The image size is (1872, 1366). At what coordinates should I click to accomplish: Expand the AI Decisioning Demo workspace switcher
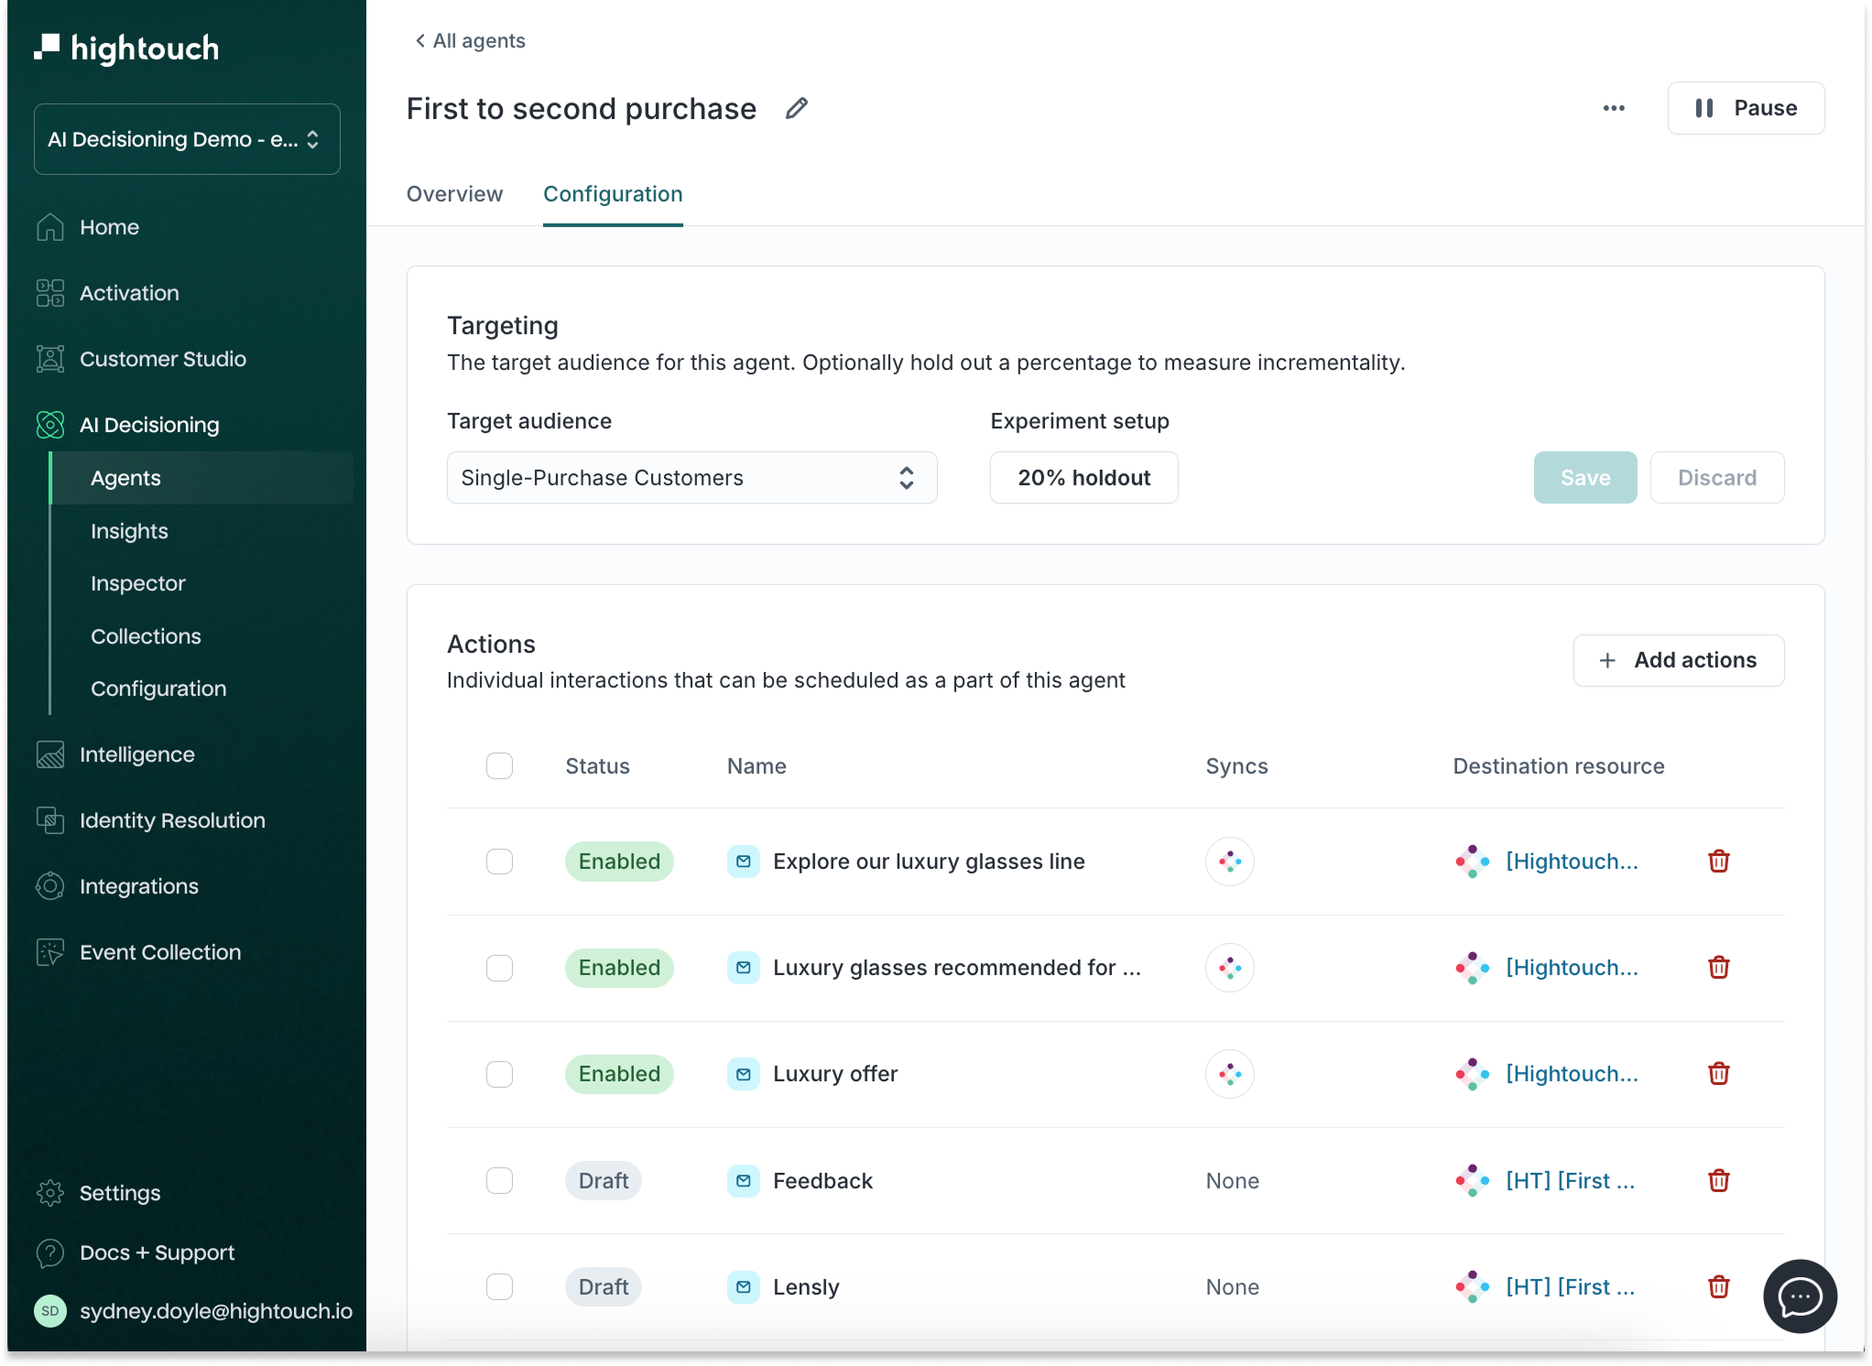[187, 139]
